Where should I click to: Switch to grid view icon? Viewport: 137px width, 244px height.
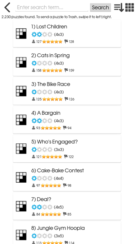pos(130,7)
